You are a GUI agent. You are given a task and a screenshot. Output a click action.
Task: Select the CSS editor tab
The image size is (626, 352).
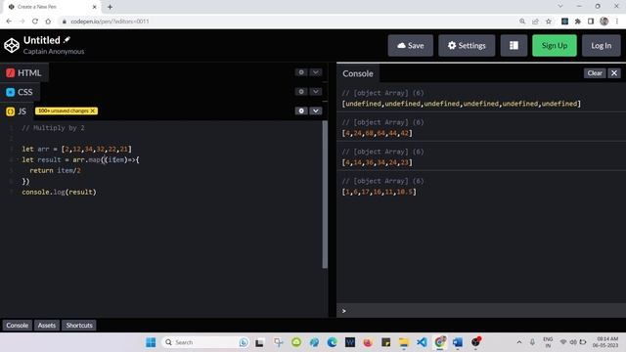tap(20, 92)
